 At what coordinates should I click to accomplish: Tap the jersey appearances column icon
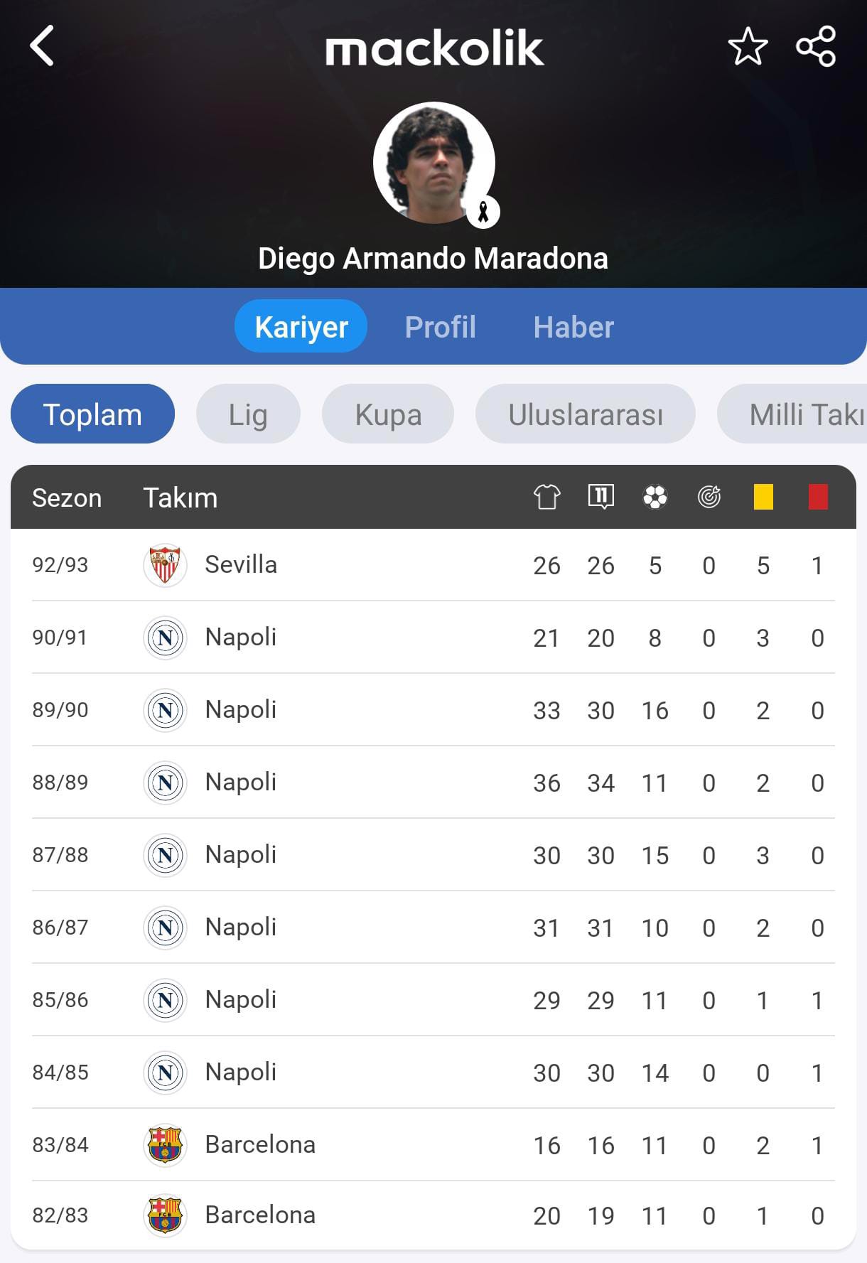tap(546, 497)
